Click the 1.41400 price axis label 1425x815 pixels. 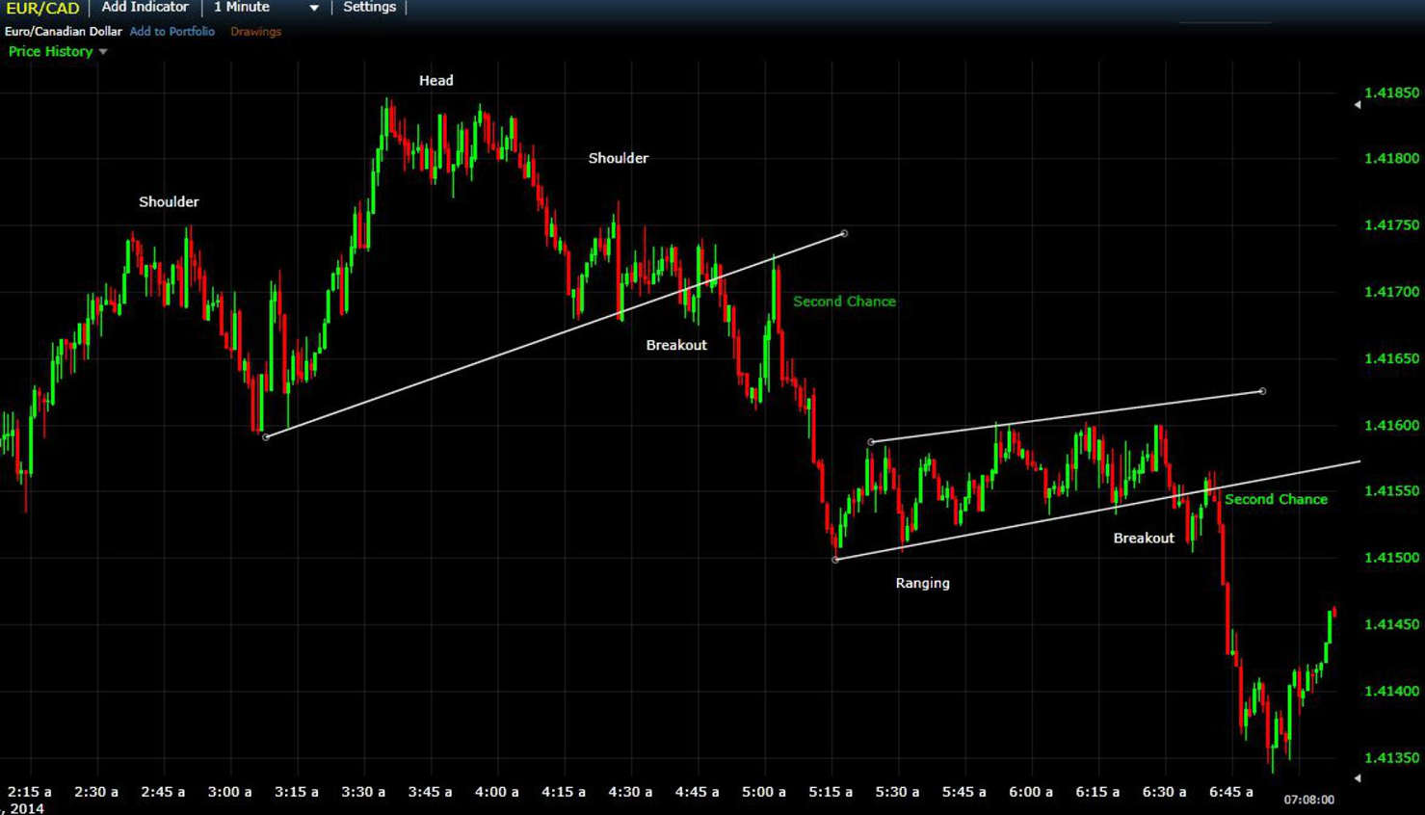[1391, 691]
